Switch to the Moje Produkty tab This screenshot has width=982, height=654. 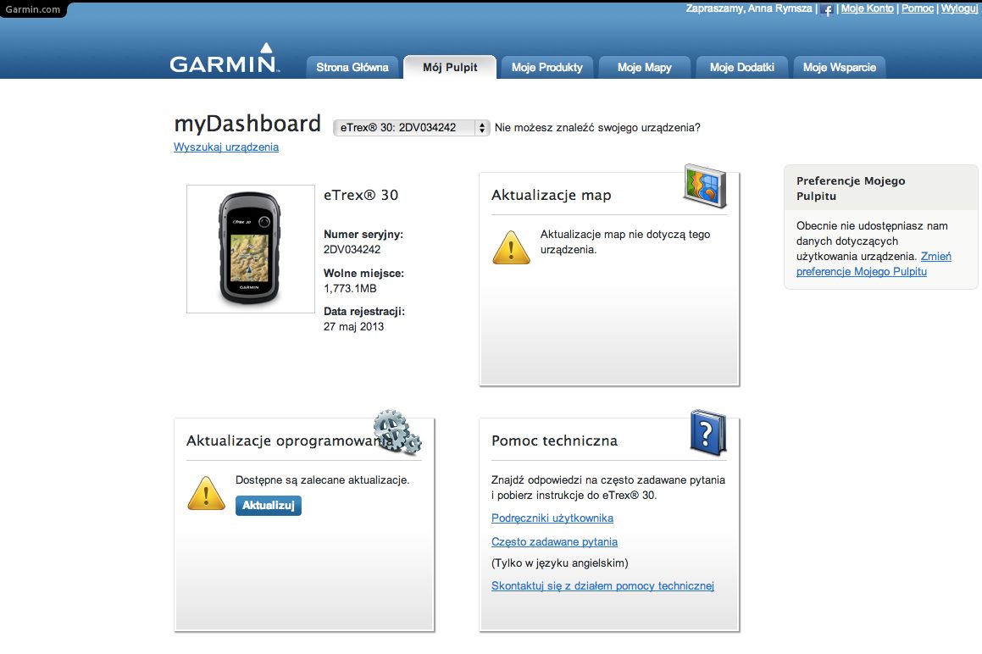(x=546, y=67)
